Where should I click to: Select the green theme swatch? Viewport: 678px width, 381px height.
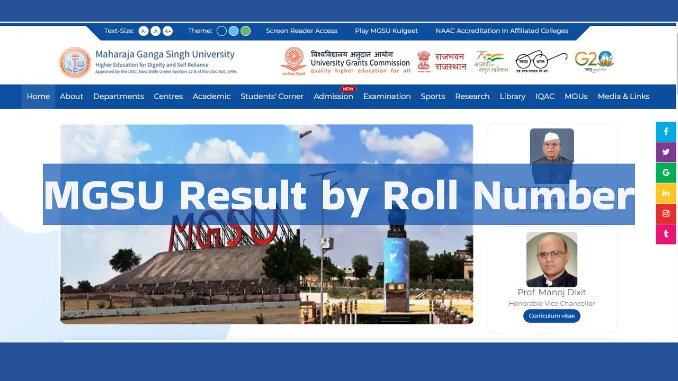coord(246,31)
